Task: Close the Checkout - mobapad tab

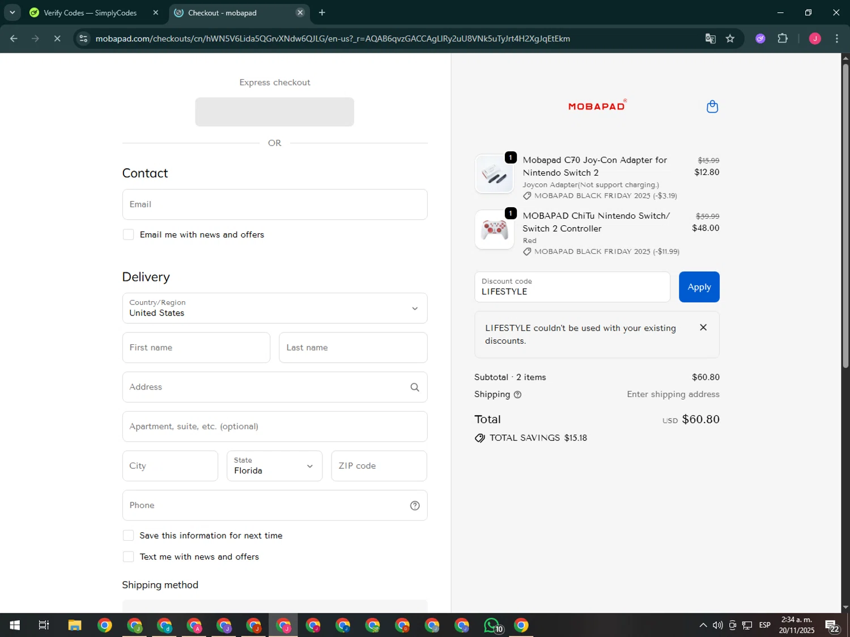Action: [x=300, y=12]
